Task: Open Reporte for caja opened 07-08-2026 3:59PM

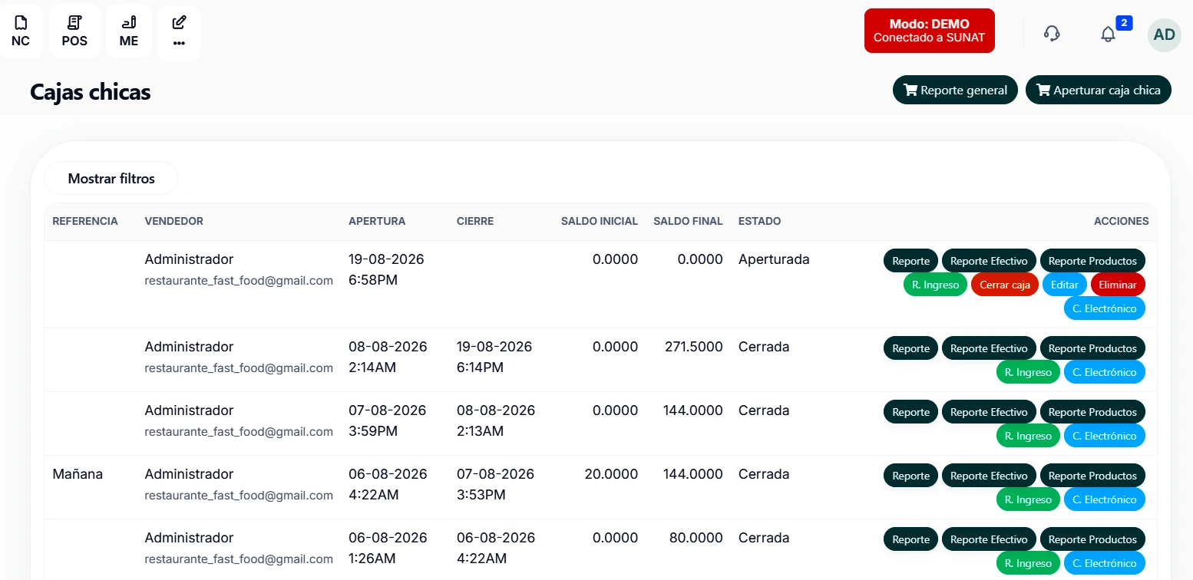Action: 911,412
